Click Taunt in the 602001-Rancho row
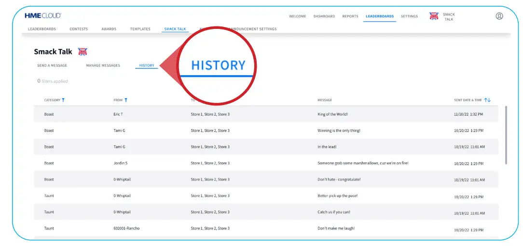Image resolution: width=523 pixels, height=246 pixels. (x=49, y=228)
